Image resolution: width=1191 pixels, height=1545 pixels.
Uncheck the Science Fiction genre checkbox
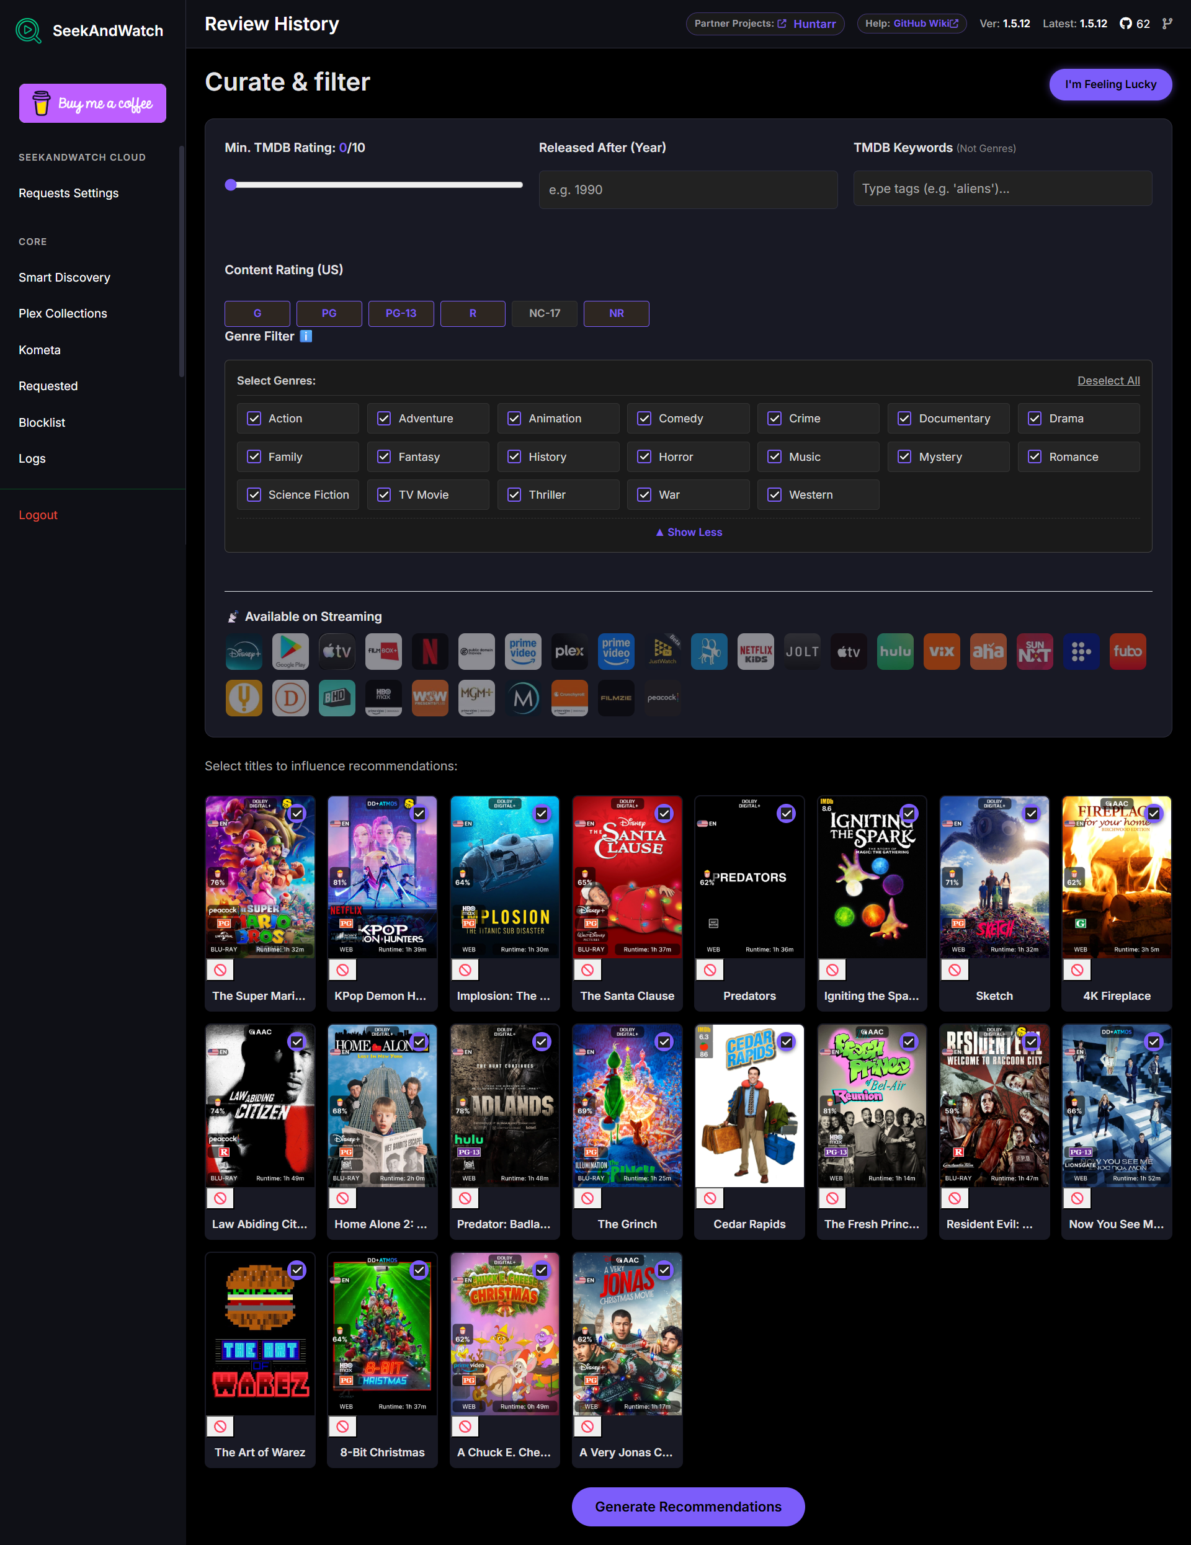[254, 494]
